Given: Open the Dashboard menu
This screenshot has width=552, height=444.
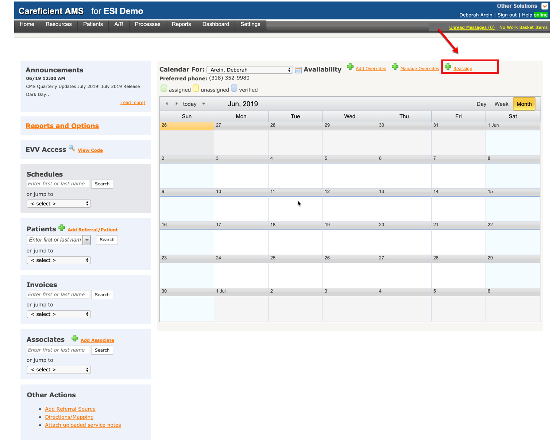Looking at the screenshot, I should (x=216, y=24).
